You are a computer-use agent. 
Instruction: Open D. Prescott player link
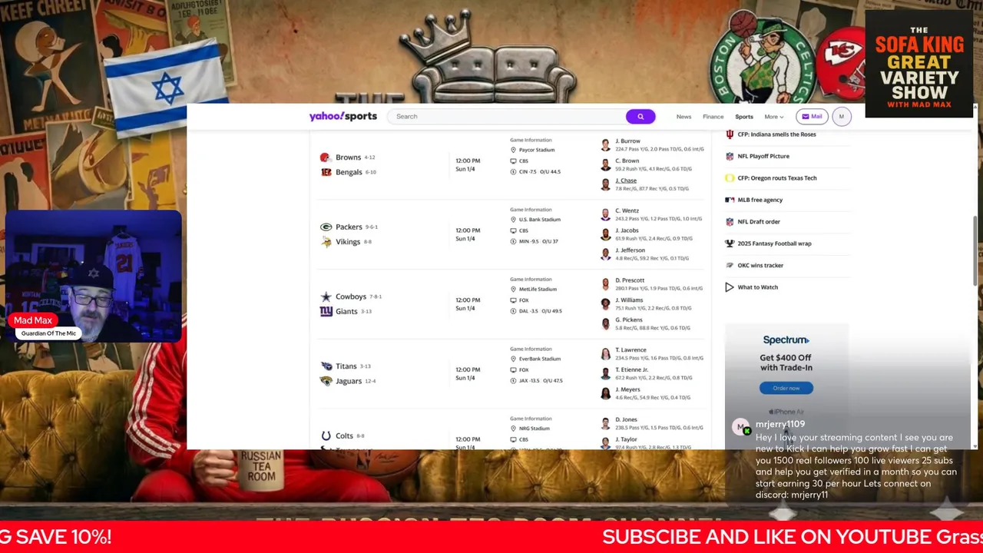(630, 280)
